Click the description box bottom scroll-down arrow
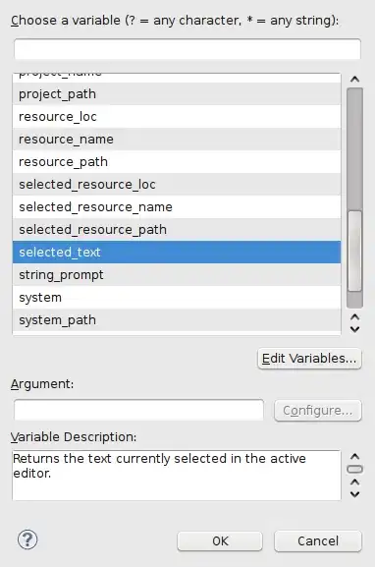 [x=354, y=494]
